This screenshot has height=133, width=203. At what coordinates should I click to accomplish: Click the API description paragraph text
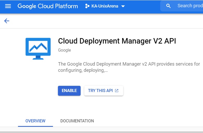pyautogui.click(x=129, y=67)
